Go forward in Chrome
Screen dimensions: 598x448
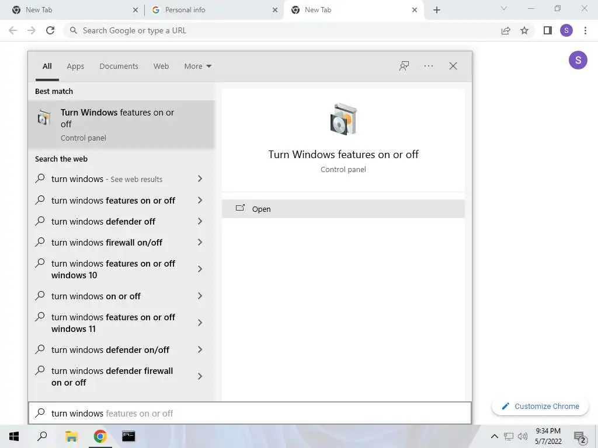(x=32, y=30)
